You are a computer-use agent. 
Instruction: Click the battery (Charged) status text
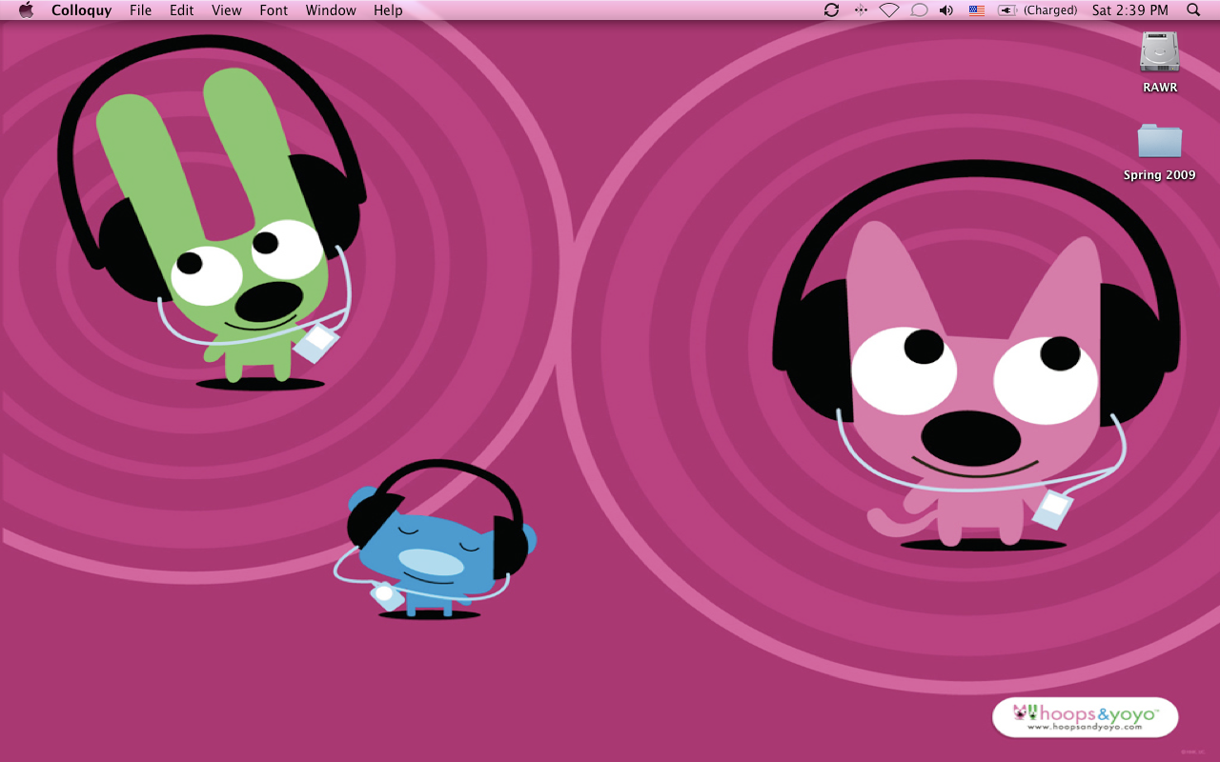coord(1050,10)
